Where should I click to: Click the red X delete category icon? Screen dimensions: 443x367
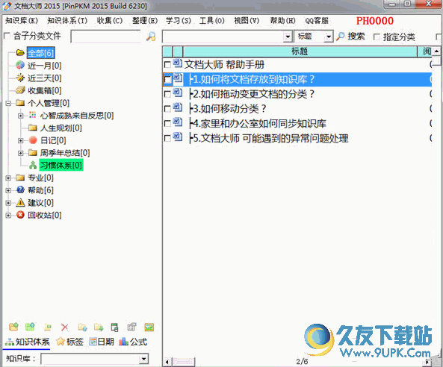pyautogui.click(x=65, y=327)
